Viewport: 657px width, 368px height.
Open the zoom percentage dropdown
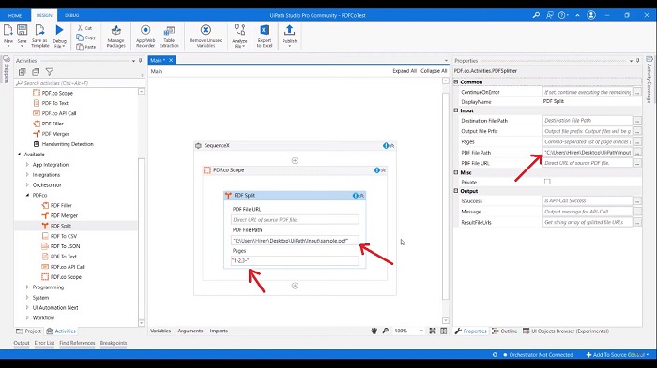[421, 331]
